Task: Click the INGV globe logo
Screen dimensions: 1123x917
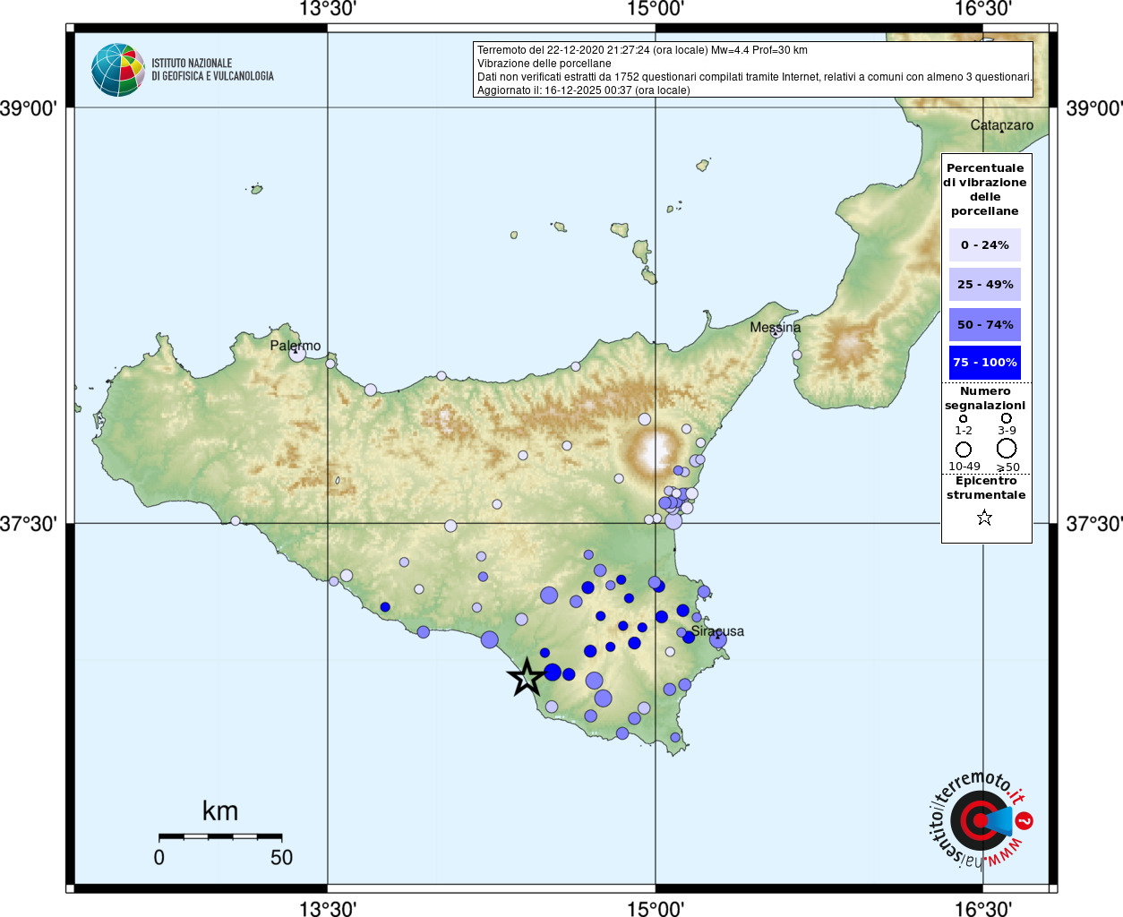Action: pos(118,70)
